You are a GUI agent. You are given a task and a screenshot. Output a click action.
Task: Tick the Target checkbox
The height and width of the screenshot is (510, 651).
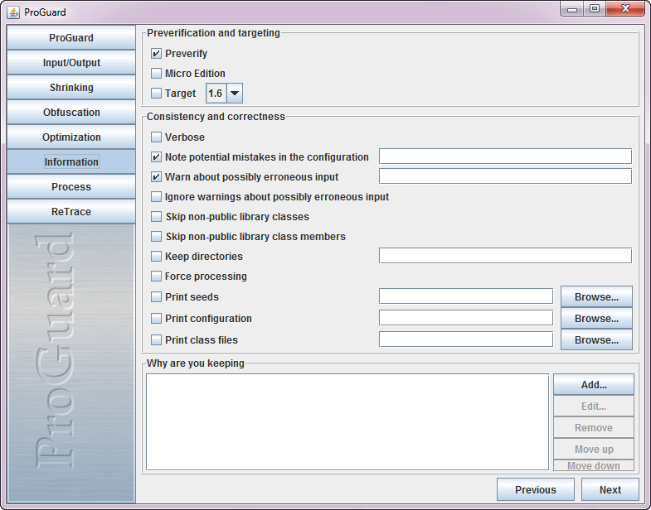tap(156, 94)
